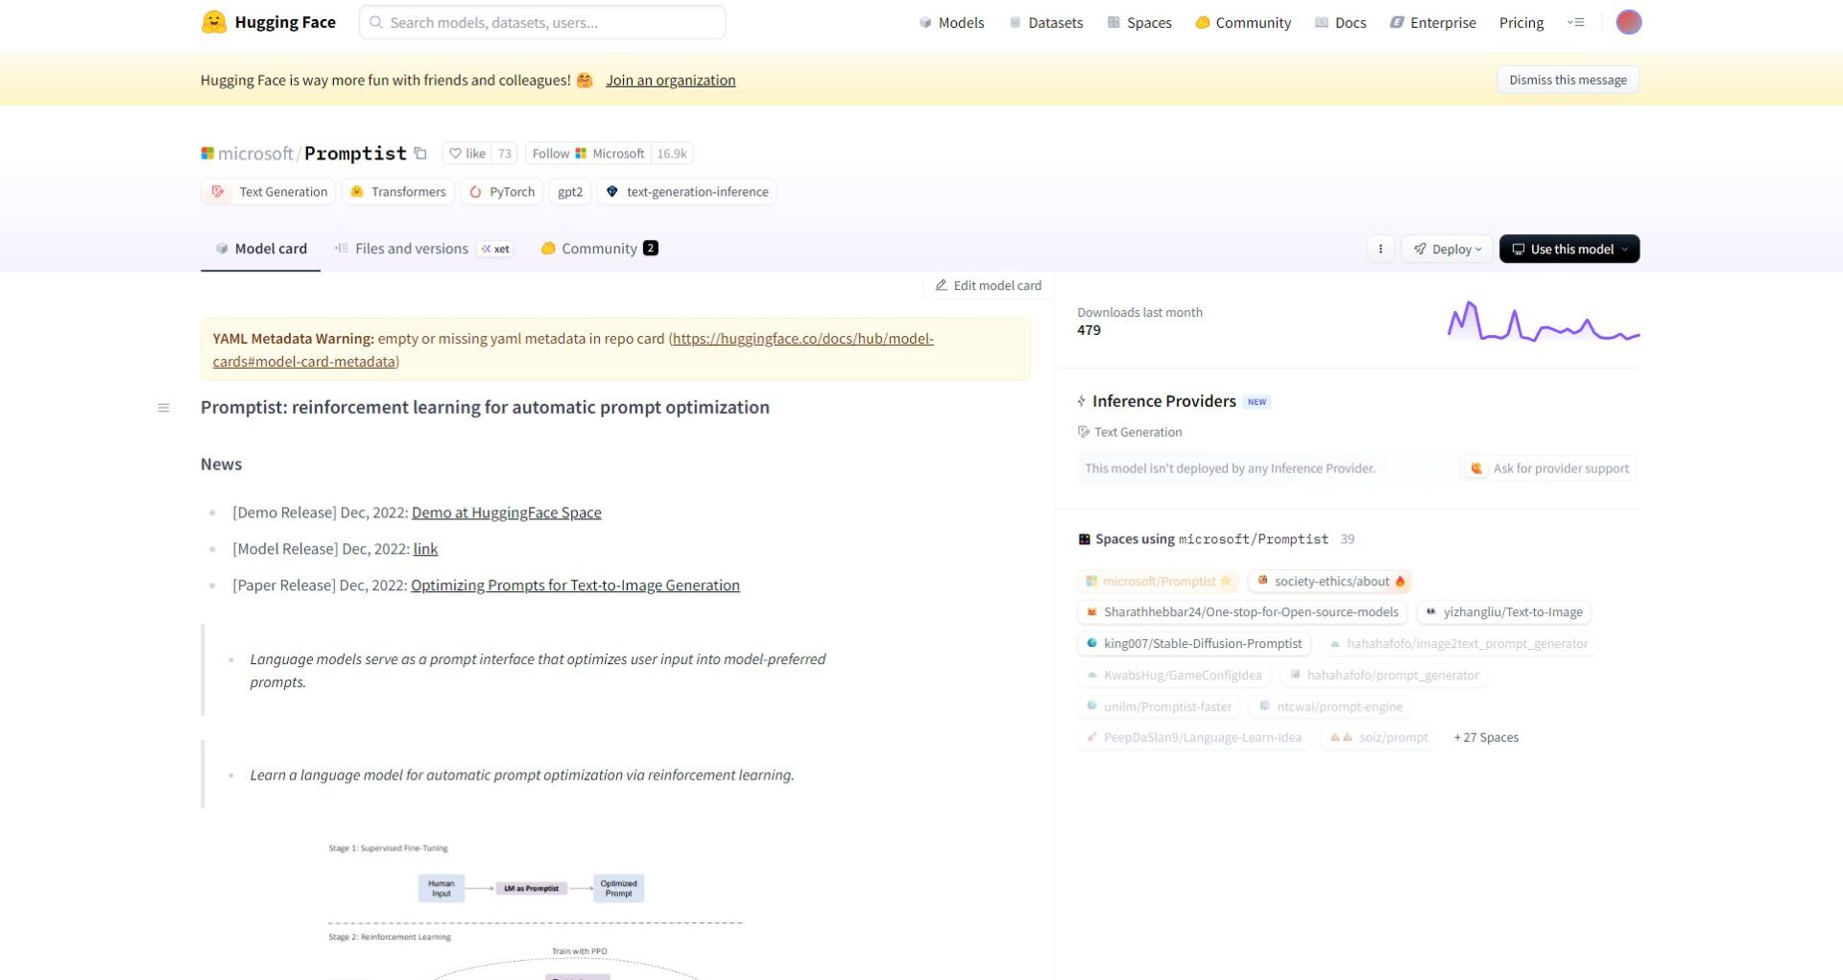The image size is (1843, 980).
Task: Open the navigation overflow menu icon
Action: pyautogui.click(x=1575, y=22)
